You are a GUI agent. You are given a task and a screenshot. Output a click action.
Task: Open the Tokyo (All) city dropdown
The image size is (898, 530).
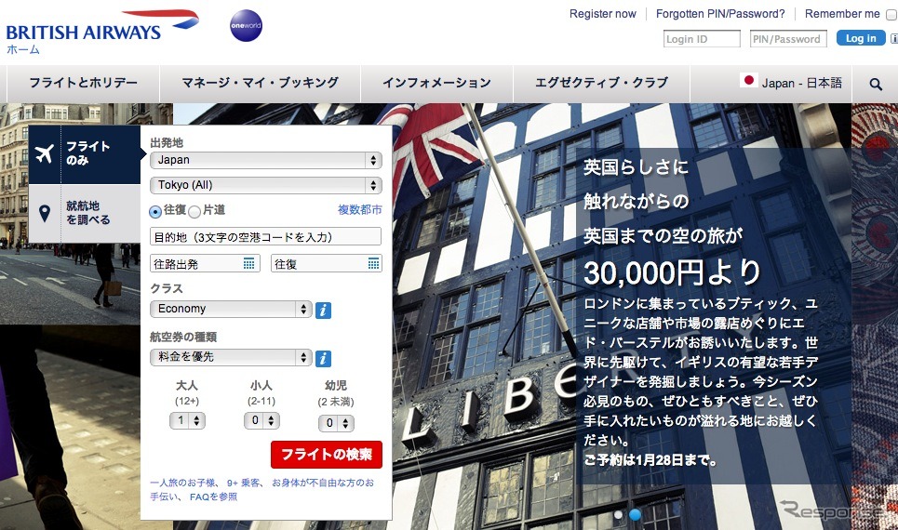pos(266,185)
